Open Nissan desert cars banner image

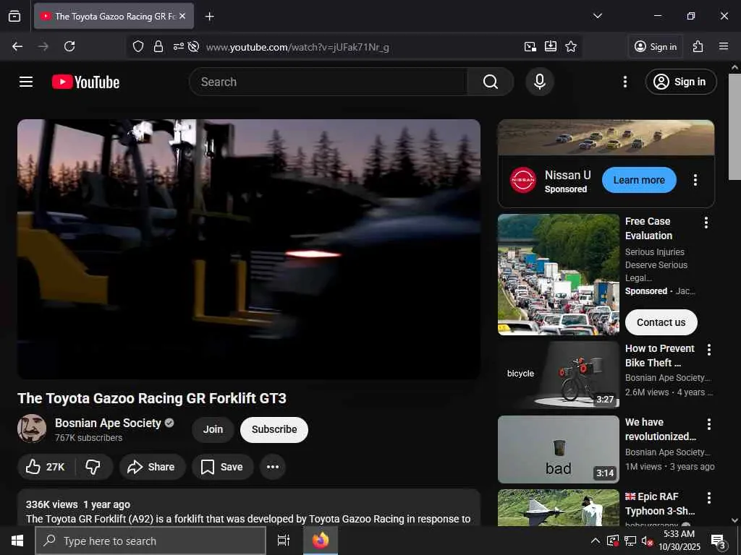pos(606,137)
